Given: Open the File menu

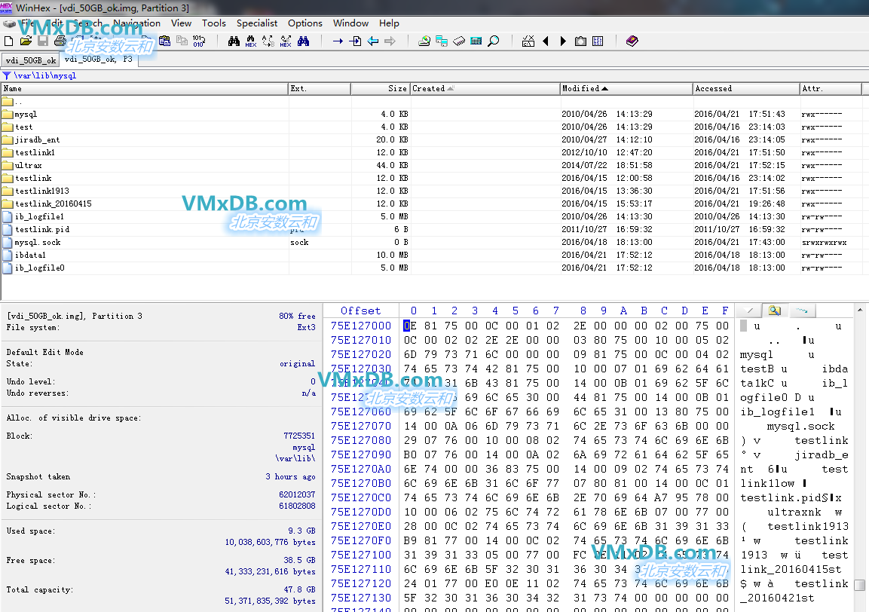Looking at the screenshot, I should (26, 23).
